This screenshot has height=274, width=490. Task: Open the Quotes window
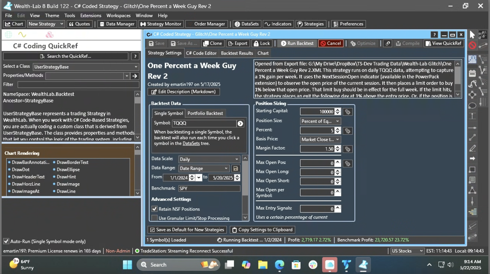pos(79,24)
